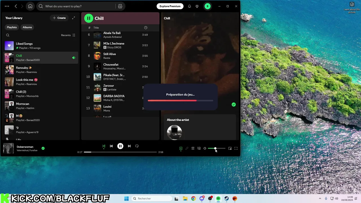Open the Recents sort dropdown

pyautogui.click(x=68, y=35)
